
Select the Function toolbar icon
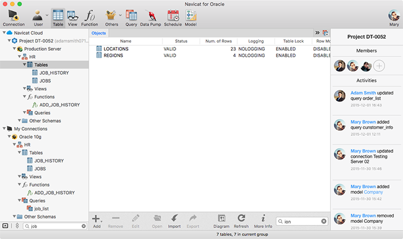click(89, 18)
